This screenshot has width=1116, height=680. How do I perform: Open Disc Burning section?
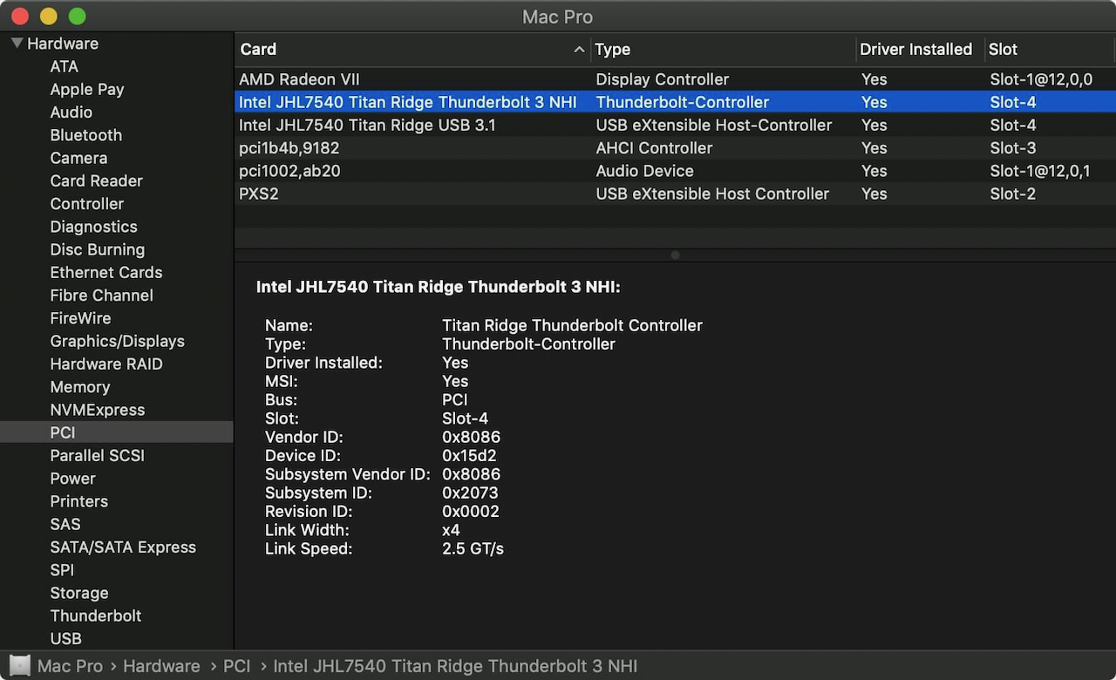pos(98,249)
